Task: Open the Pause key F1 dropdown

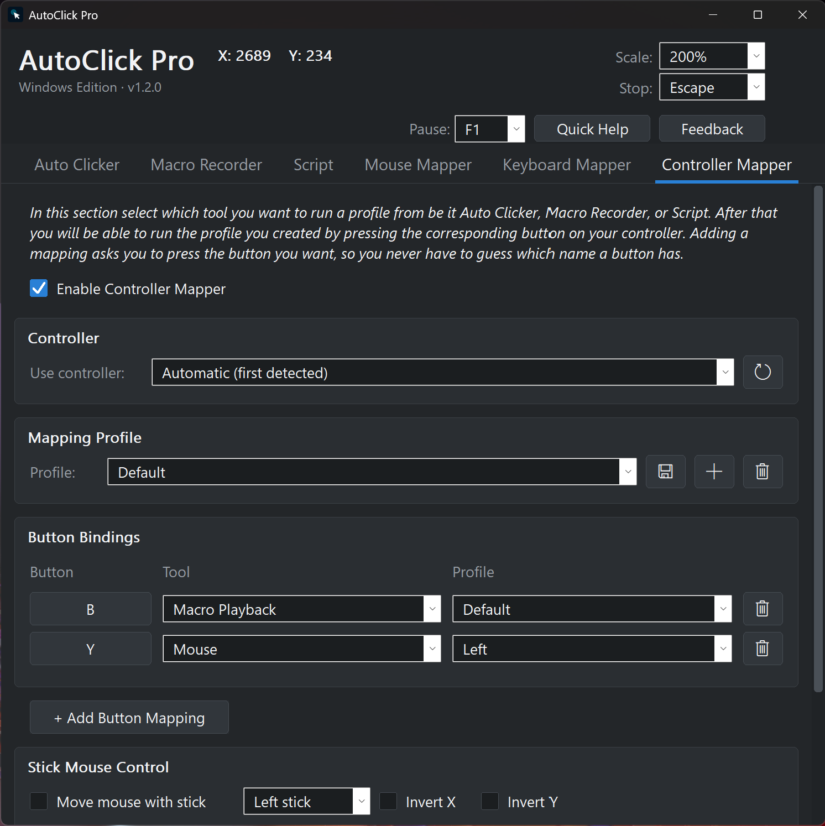Action: pos(490,129)
